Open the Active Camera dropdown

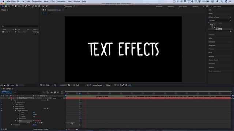pyautogui.click(x=98, y=85)
